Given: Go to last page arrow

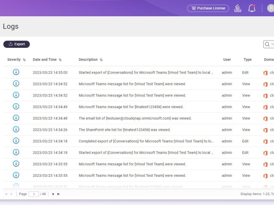Looking at the screenshot, I should [x=58, y=194].
